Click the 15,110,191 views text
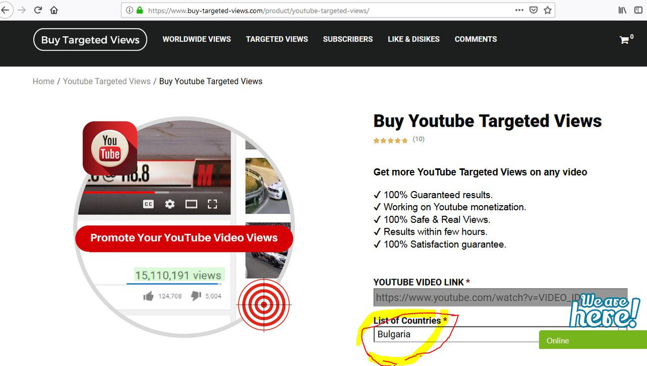The image size is (647, 366). click(178, 276)
